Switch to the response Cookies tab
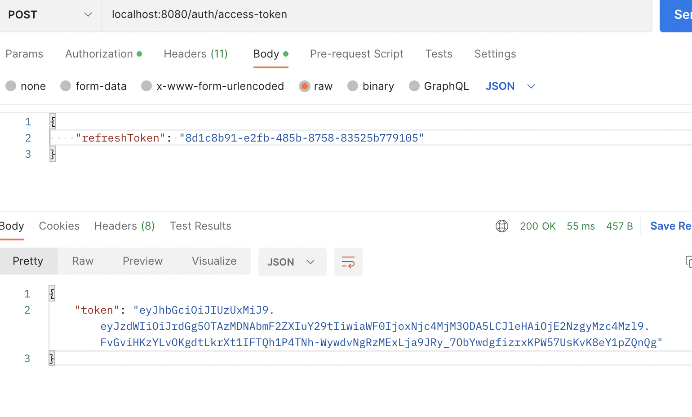692x417 pixels. click(59, 226)
